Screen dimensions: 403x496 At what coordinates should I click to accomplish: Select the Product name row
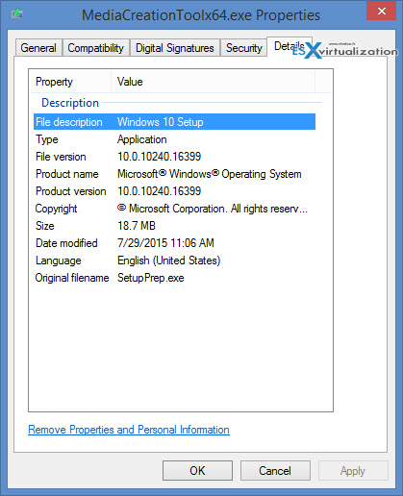click(174, 174)
